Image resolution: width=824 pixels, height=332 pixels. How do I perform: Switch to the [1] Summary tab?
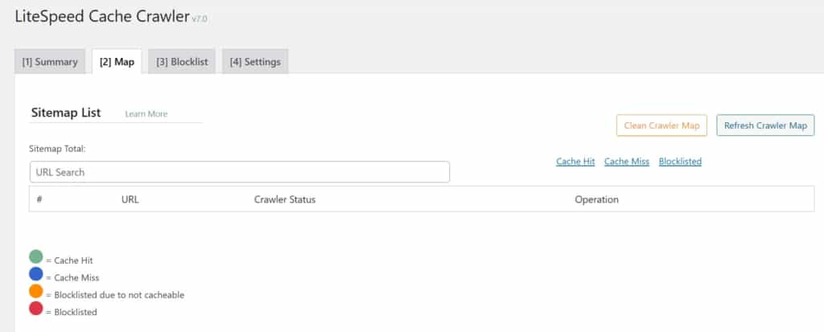(50, 61)
